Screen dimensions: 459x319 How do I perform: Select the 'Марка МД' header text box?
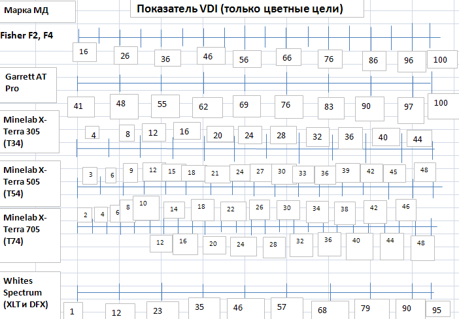point(37,11)
